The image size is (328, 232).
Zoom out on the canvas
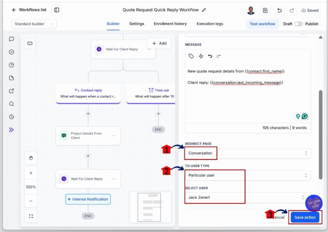tap(31, 201)
